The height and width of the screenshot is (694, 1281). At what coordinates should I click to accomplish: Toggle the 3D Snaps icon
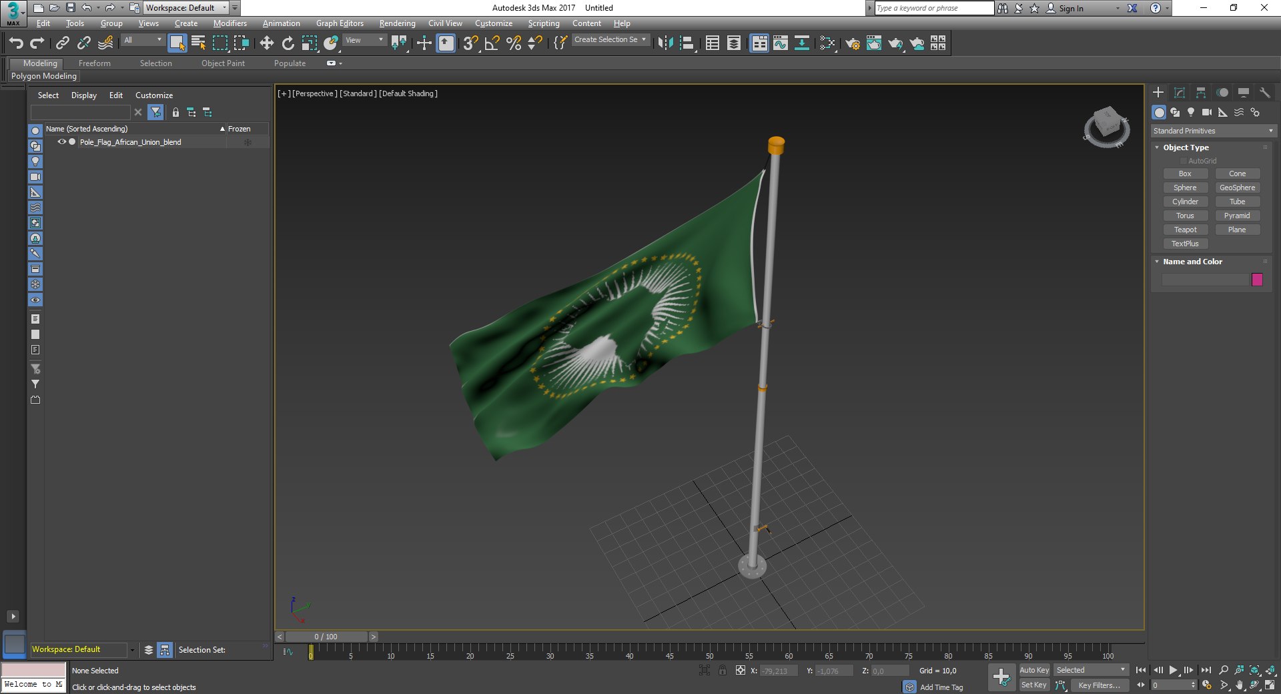click(470, 43)
